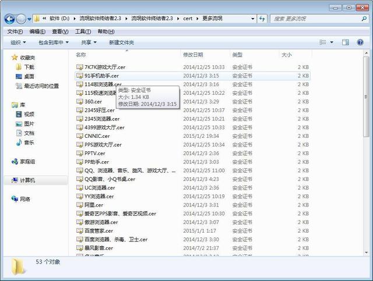Select file 4399游戏大厅.cer
Screen dimensions: 373x281
click(193, 127)
